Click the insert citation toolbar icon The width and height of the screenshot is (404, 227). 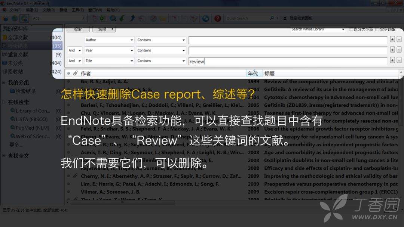(175, 18)
